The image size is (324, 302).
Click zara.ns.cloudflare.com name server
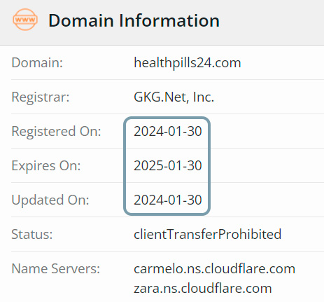203,288
